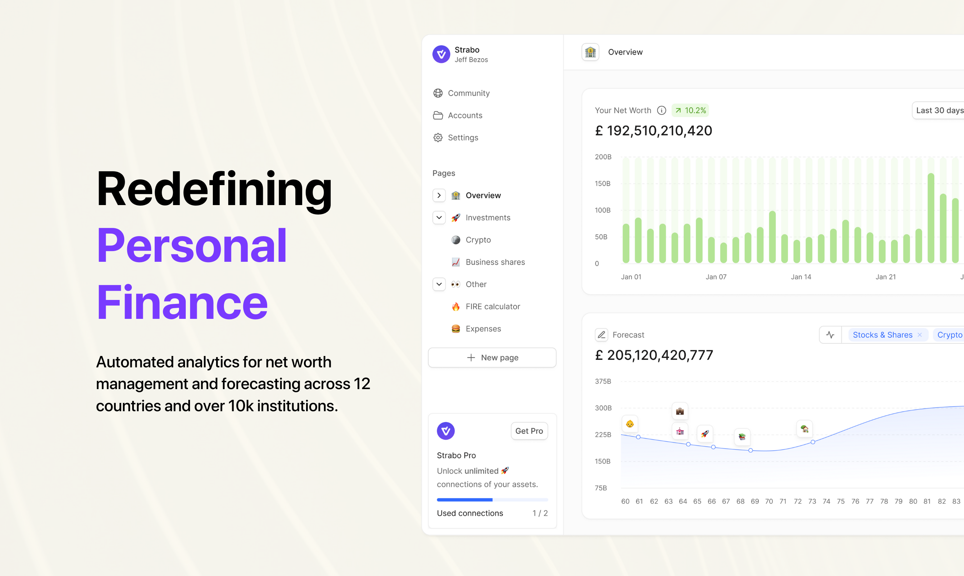This screenshot has width=964, height=576.
Task: Open the Expenses page
Action: (x=483, y=329)
